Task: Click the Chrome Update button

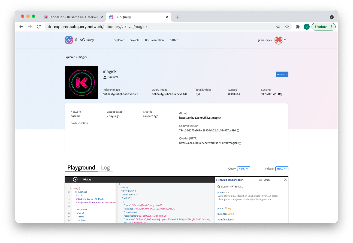Action: (x=324, y=27)
